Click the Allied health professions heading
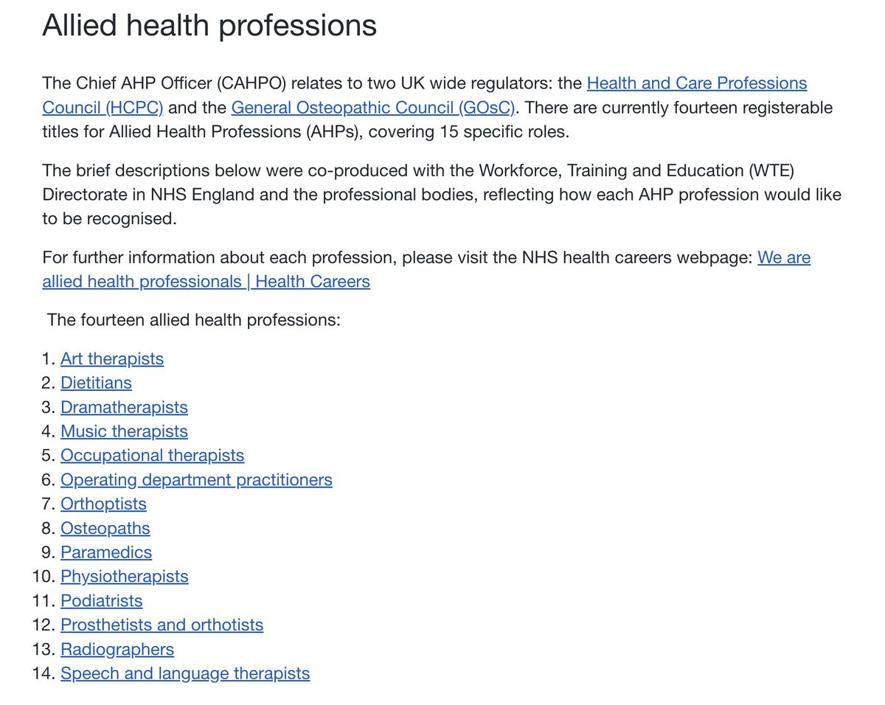The height and width of the screenshot is (705, 885). 209,26
